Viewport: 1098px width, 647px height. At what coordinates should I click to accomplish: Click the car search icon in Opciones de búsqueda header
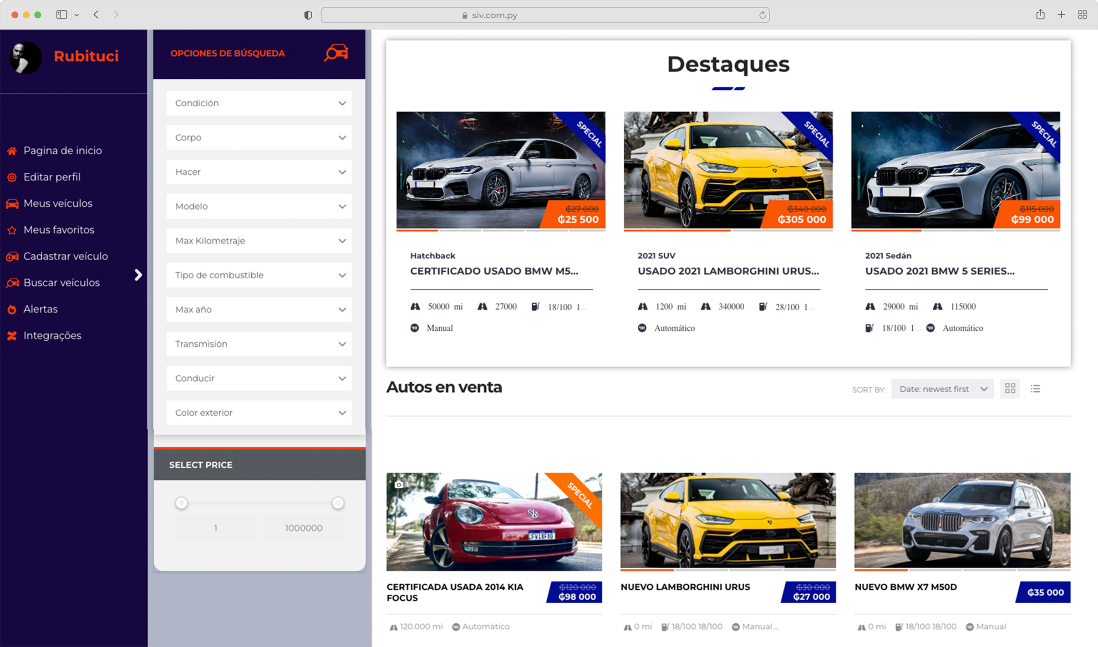point(336,53)
